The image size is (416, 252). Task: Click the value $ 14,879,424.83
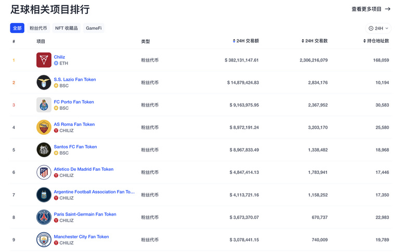coord(243,83)
